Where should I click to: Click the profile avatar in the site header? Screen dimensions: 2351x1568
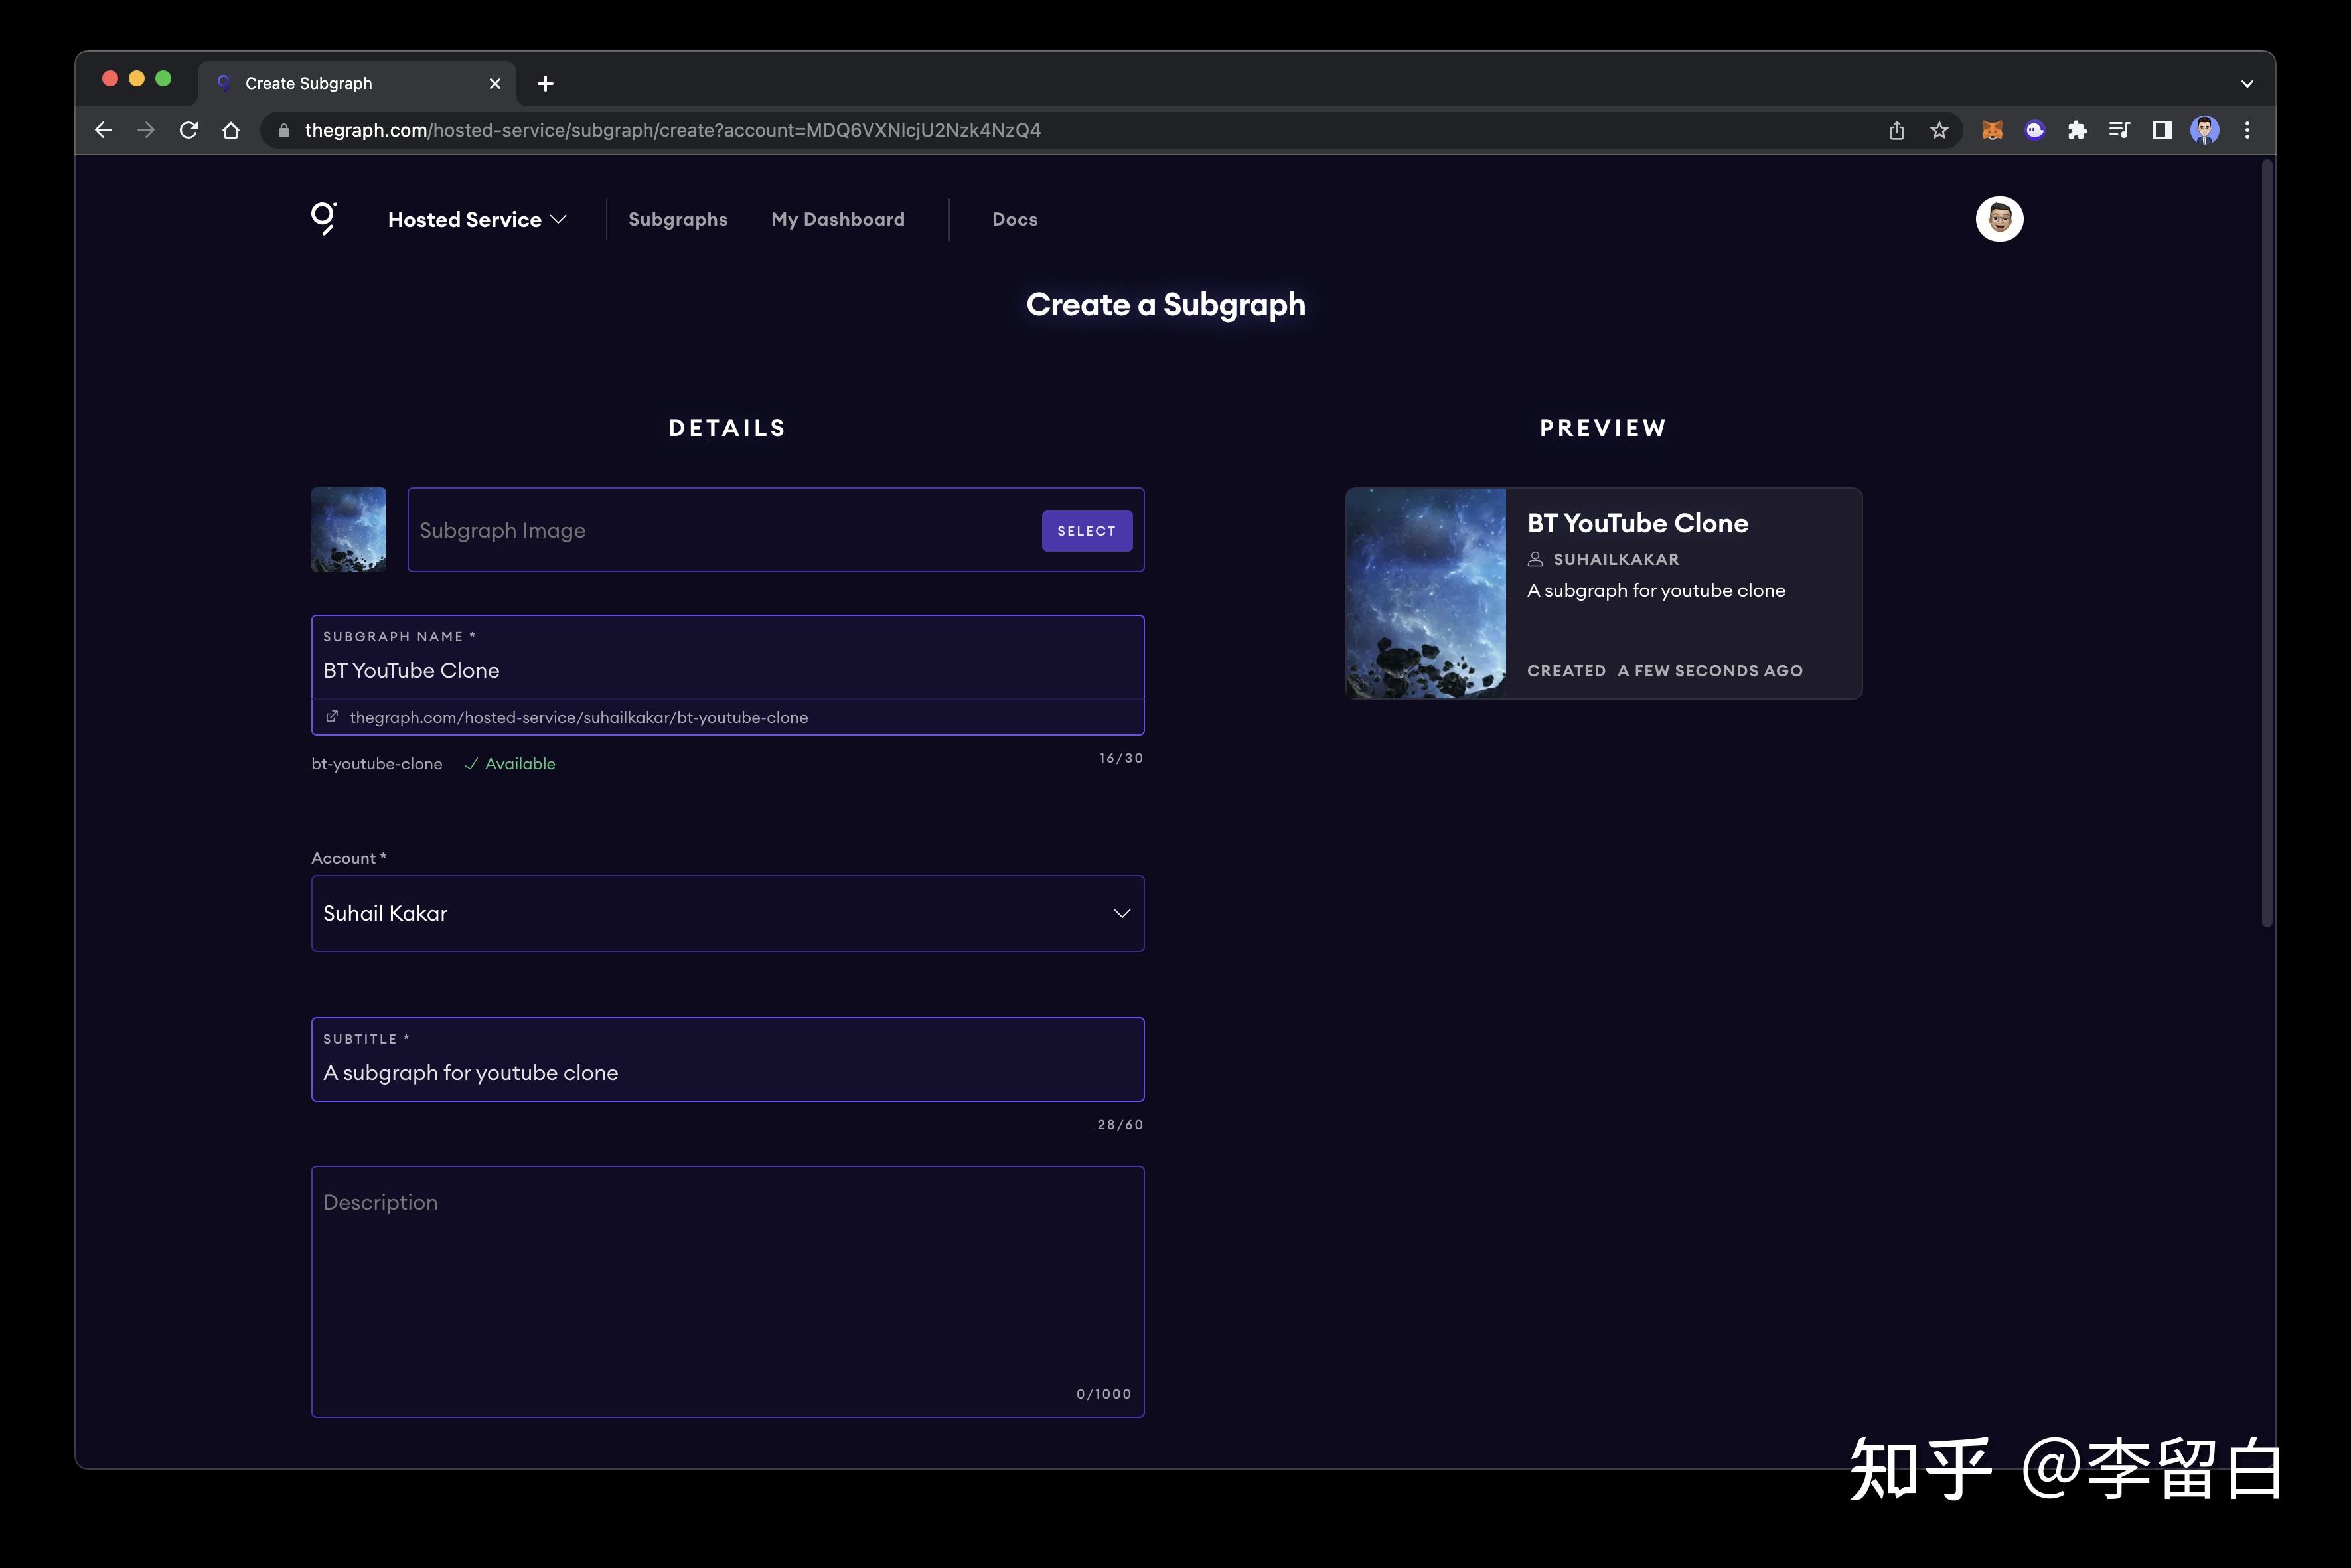tap(1999, 218)
